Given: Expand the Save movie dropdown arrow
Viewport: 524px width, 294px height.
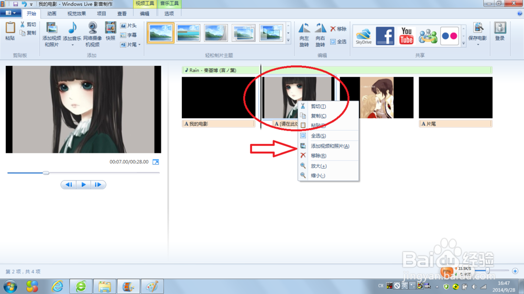Looking at the screenshot, I should 478,44.
